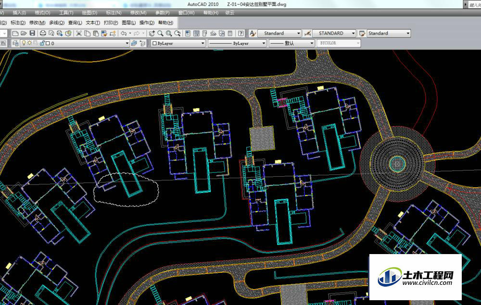Open the Dimension Style manager icon
481x305 pixels.
pos(307,33)
